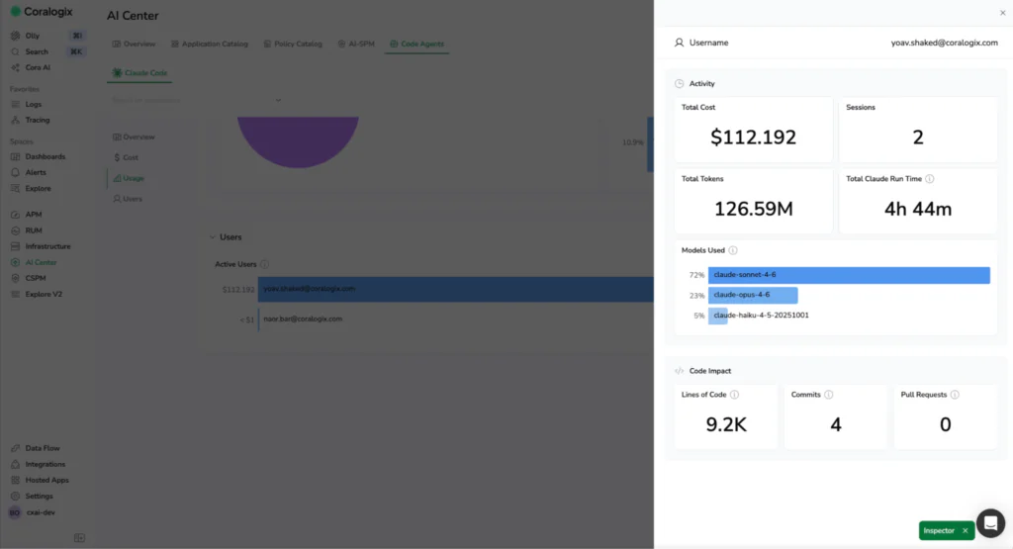The image size is (1013, 549).
Task: Click the claude-sonnet-4-6 usage bar
Action: (x=849, y=275)
